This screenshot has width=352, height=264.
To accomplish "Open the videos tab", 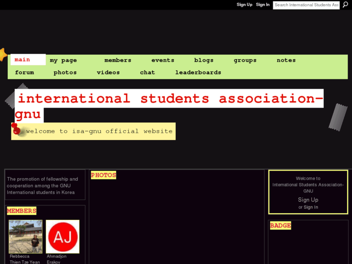I will (108, 72).
